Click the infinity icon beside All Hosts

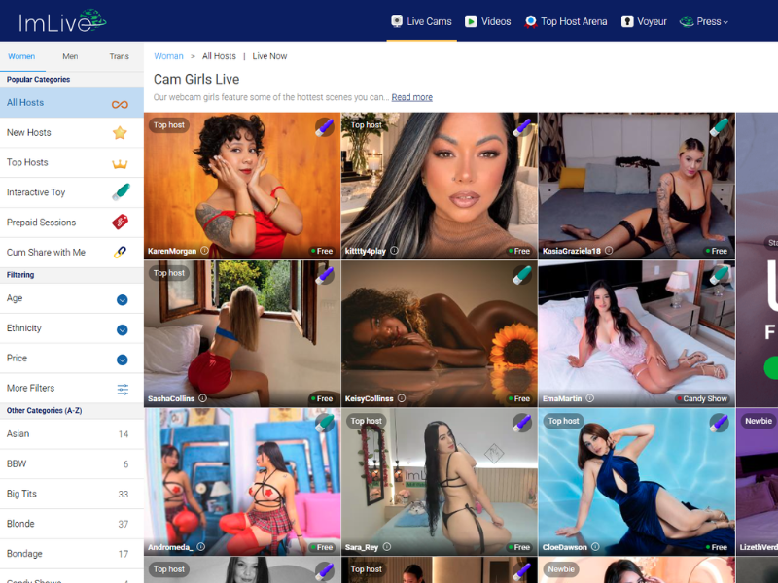120,104
